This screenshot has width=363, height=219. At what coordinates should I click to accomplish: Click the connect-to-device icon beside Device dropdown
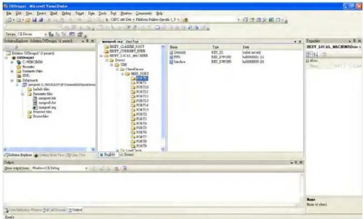pos(51,35)
